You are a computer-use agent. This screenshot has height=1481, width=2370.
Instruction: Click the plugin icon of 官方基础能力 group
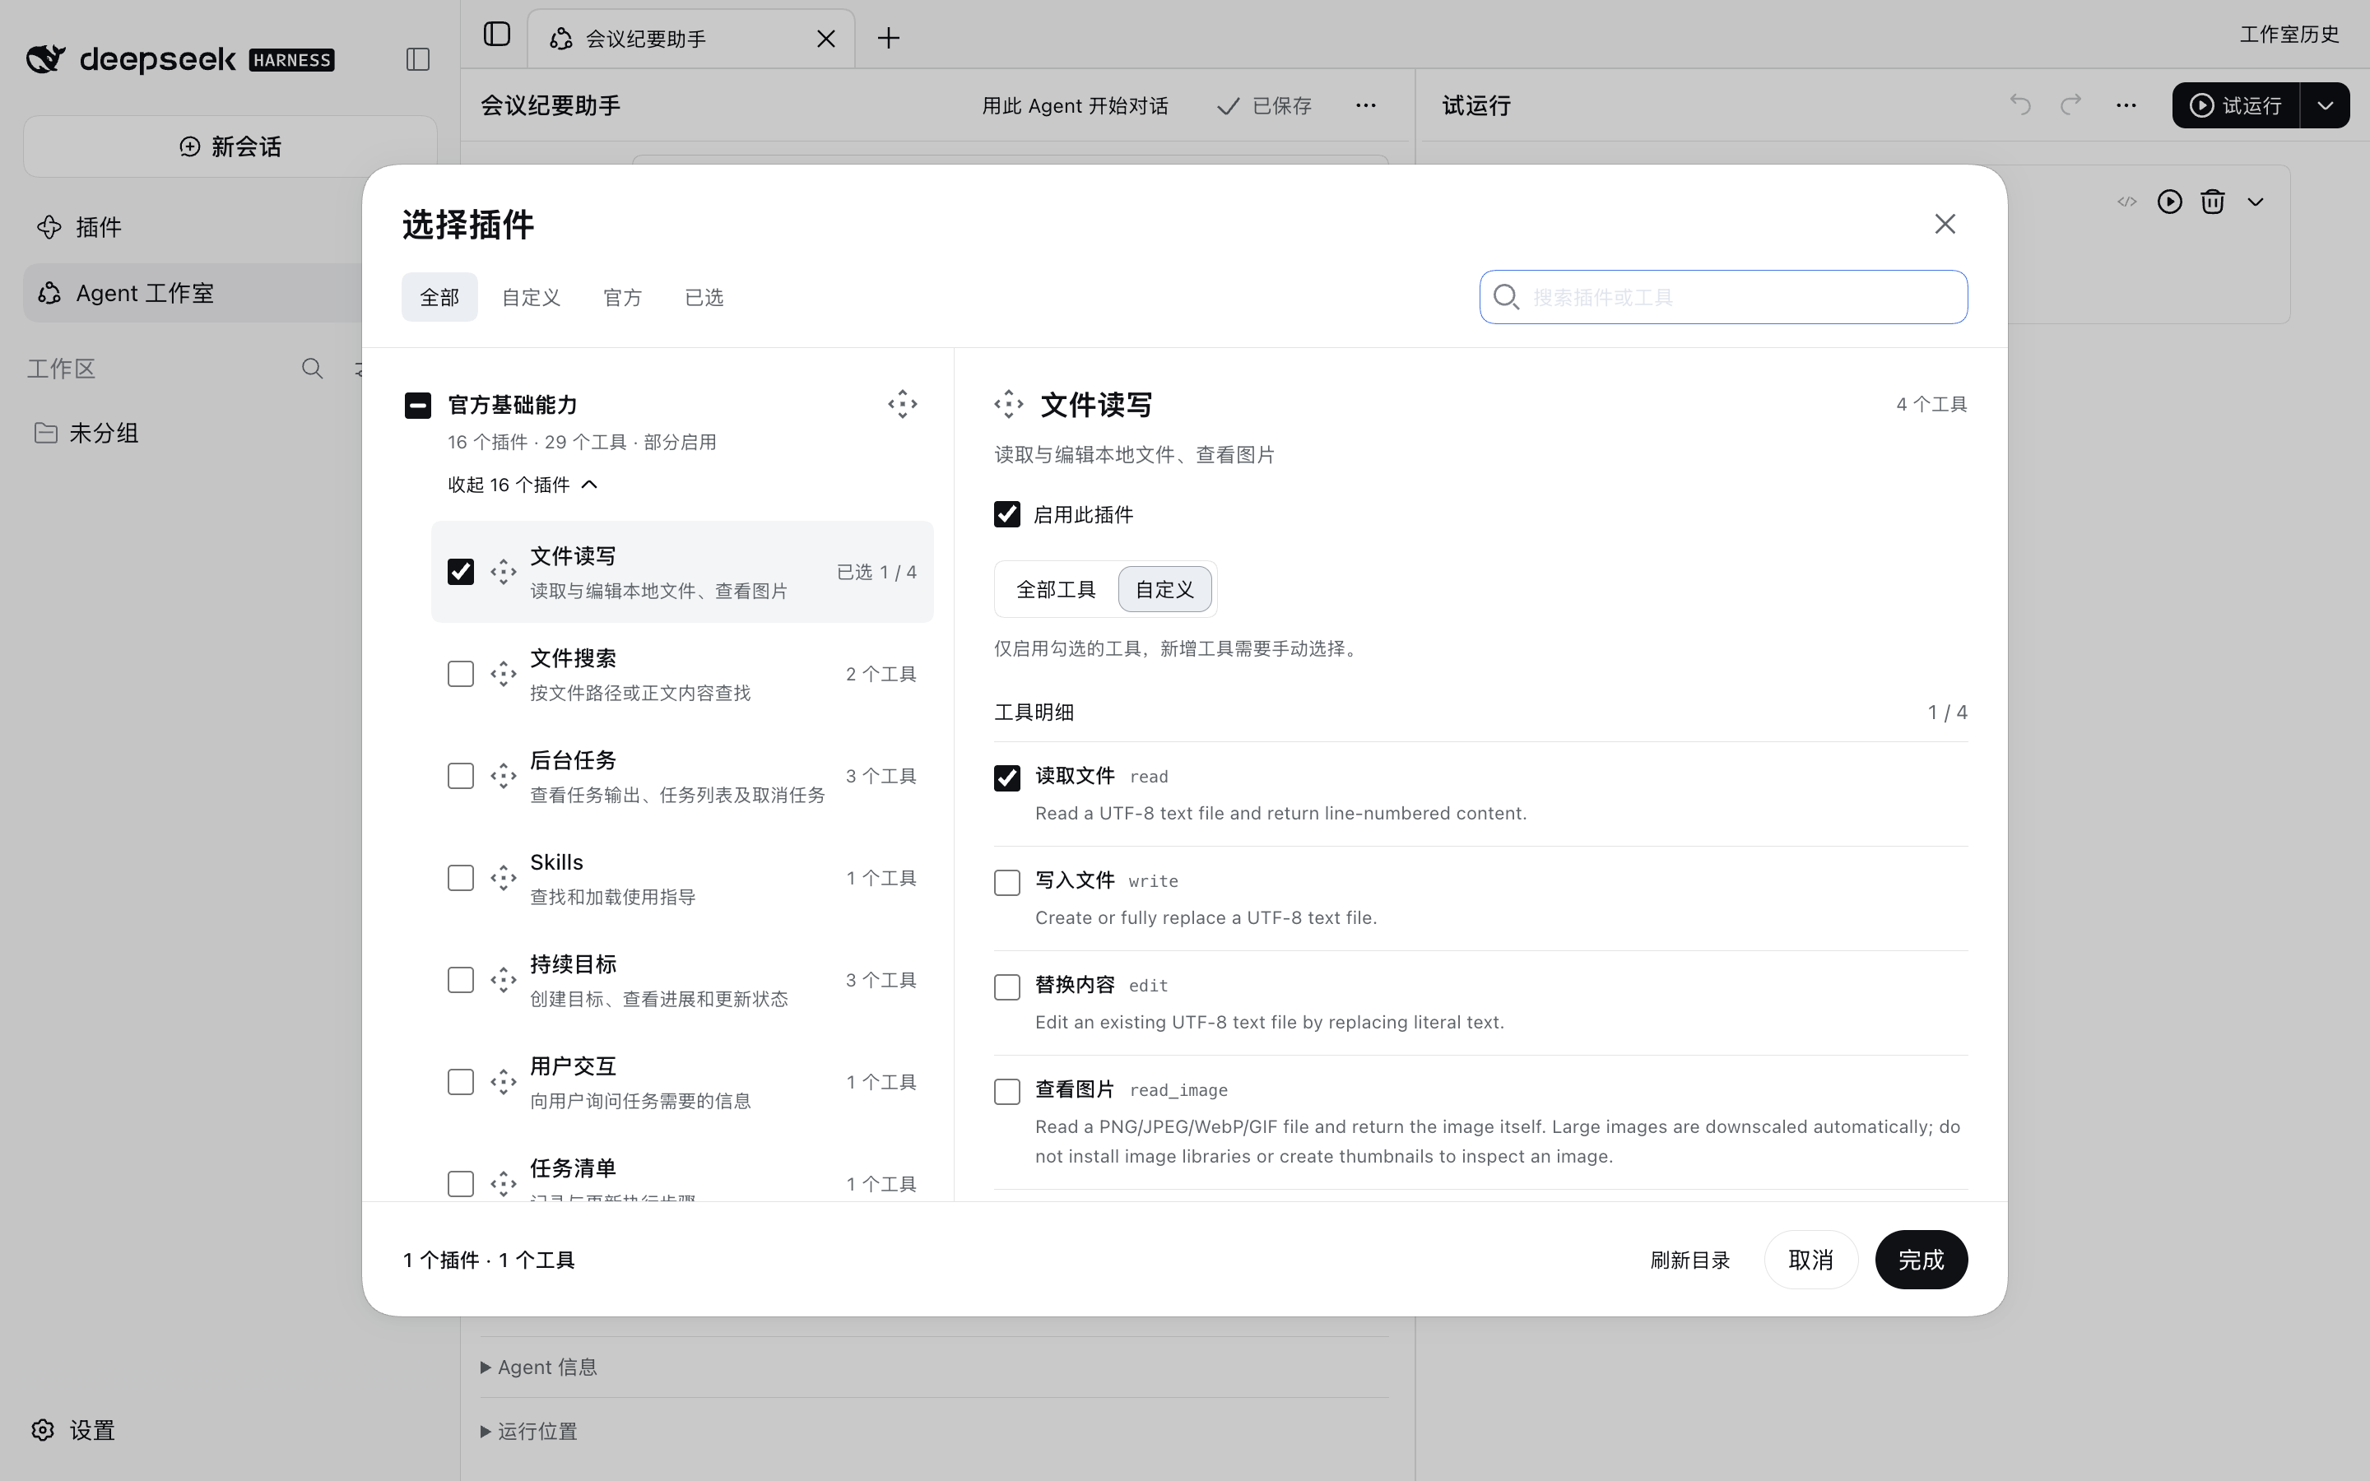[902, 403]
